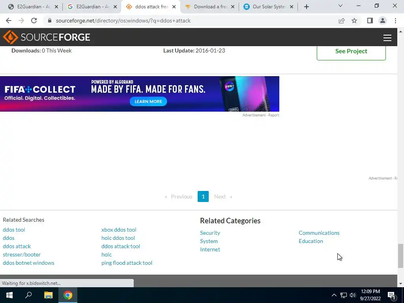
Task: Open the ddos related search link
Action: tap(9, 238)
